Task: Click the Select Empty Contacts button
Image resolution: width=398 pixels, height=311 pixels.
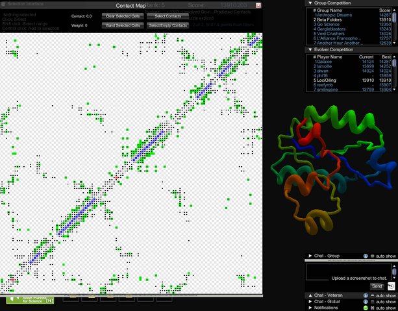Action: click(x=168, y=25)
